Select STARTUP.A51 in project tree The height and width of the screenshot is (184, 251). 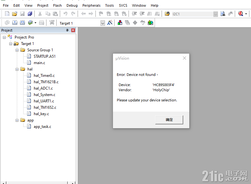pos(45,56)
